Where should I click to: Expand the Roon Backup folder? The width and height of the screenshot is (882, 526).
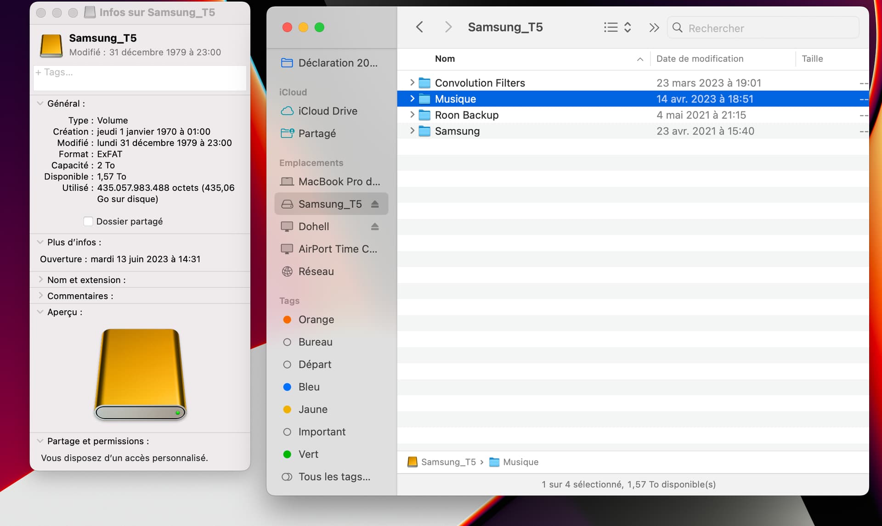tap(412, 115)
